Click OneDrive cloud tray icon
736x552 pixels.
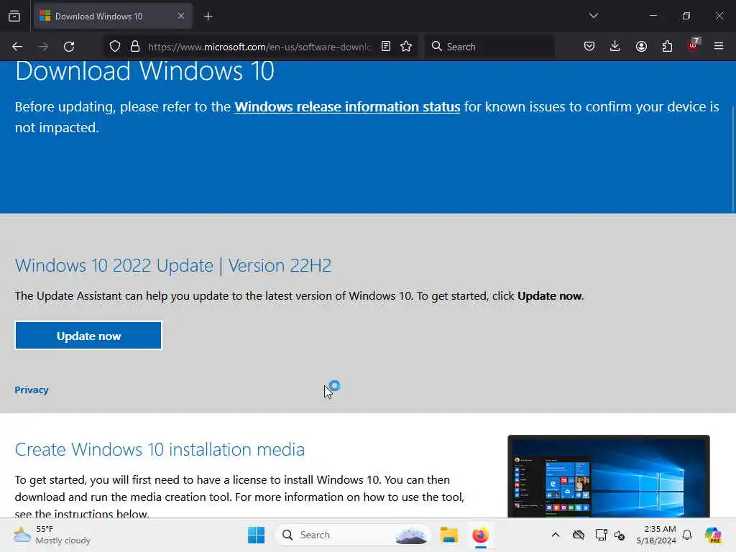point(579,535)
